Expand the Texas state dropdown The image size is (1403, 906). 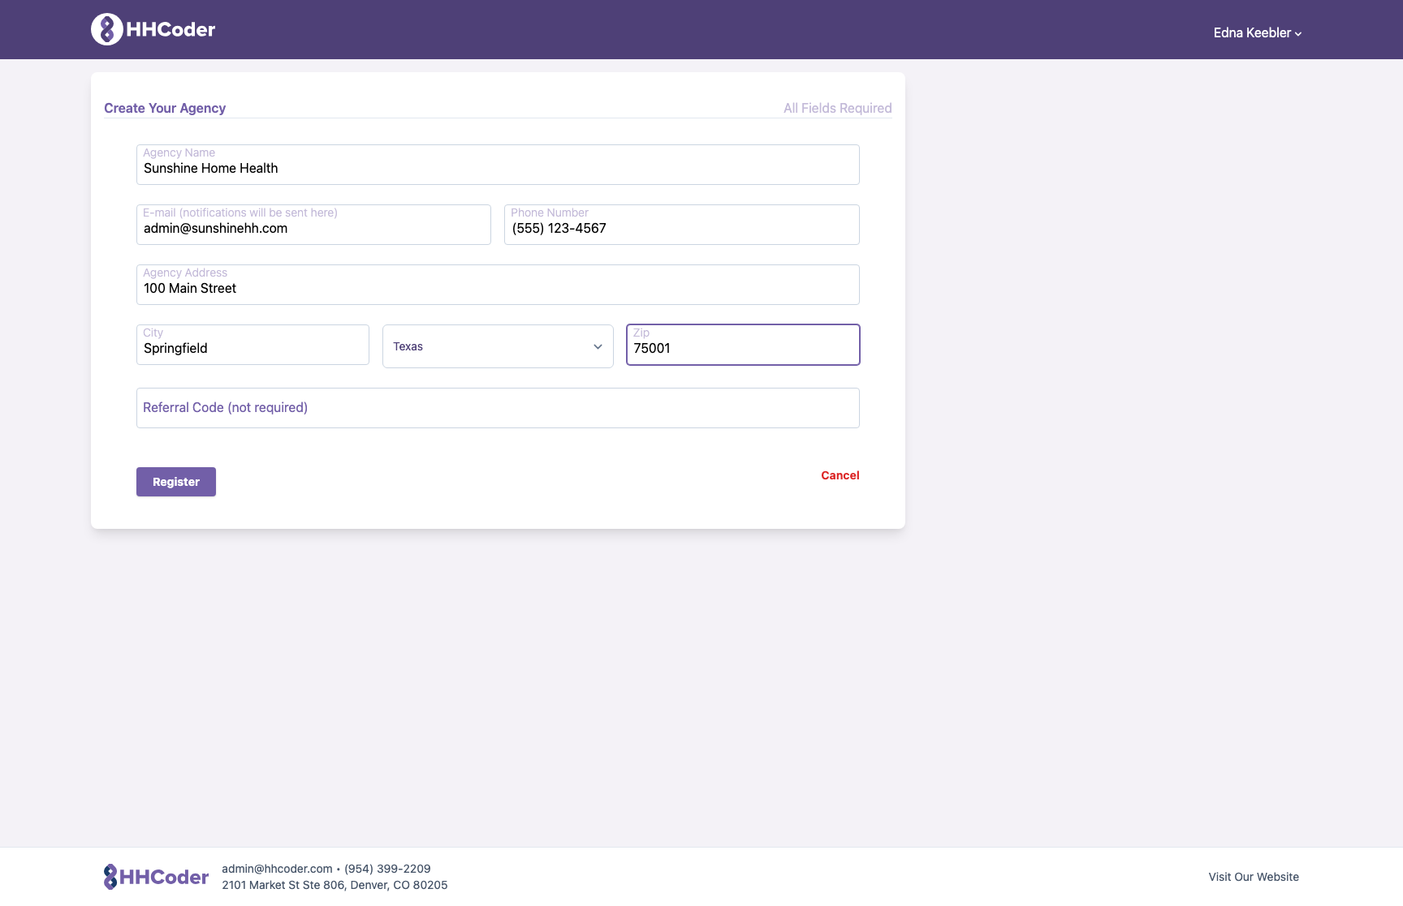point(498,346)
